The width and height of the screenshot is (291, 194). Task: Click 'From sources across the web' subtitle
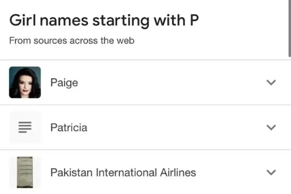pyautogui.click(x=72, y=40)
